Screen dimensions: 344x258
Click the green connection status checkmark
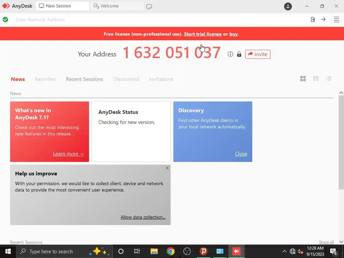(x=5, y=19)
